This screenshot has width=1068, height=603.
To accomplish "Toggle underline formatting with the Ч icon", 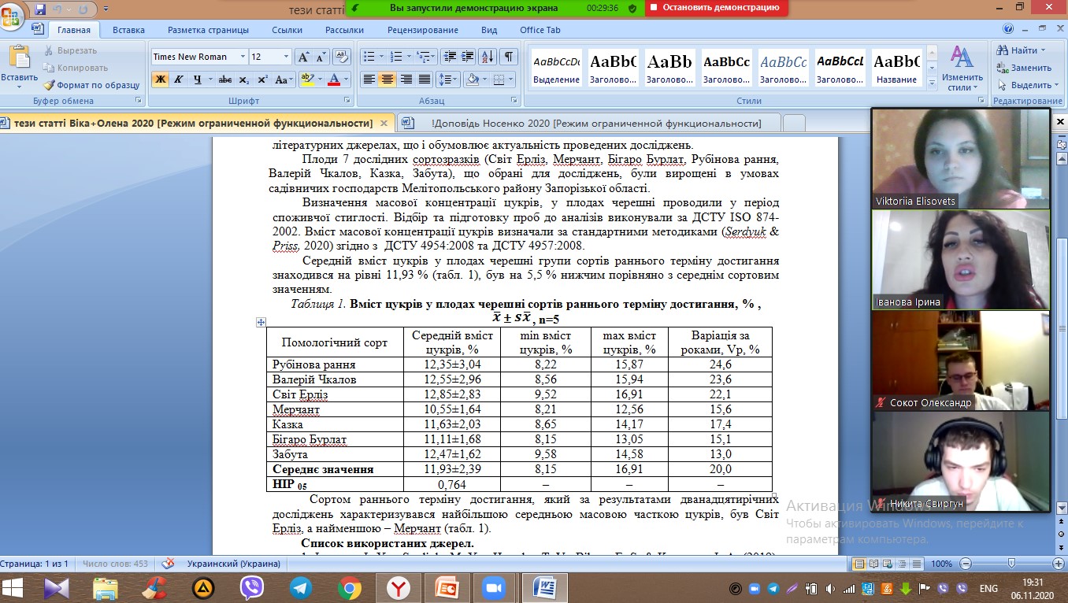I will [198, 79].
